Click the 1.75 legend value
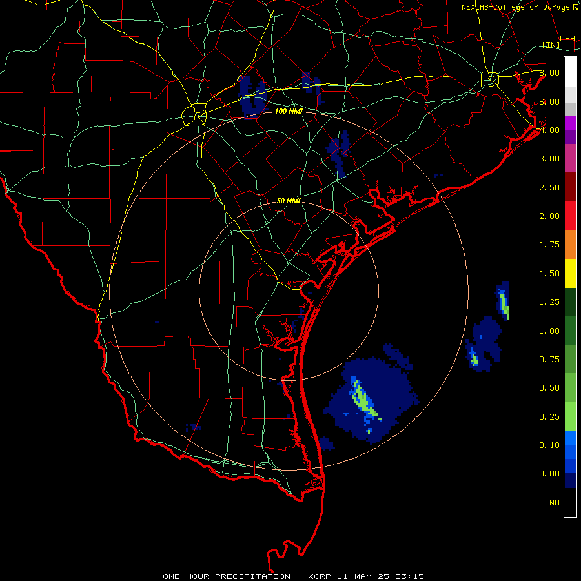Viewport: 581px width, 581px height. [549, 245]
